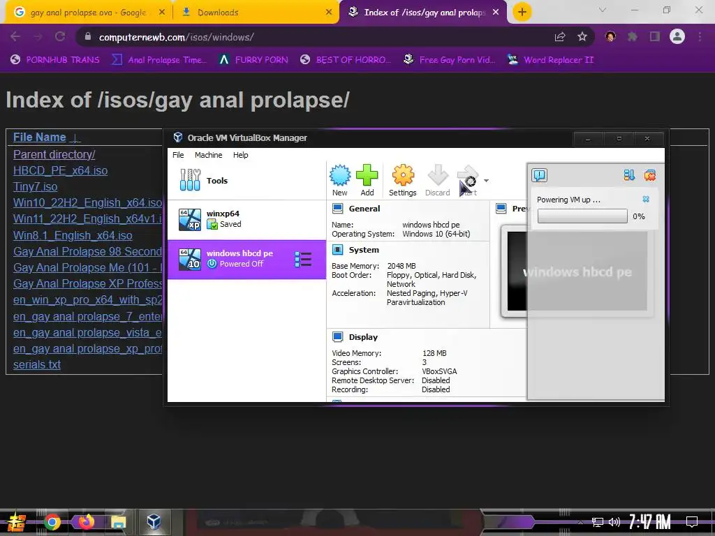Viewport: 715px width, 536px height.
Task: Open the Chrome profile avatar
Action: [677, 36]
